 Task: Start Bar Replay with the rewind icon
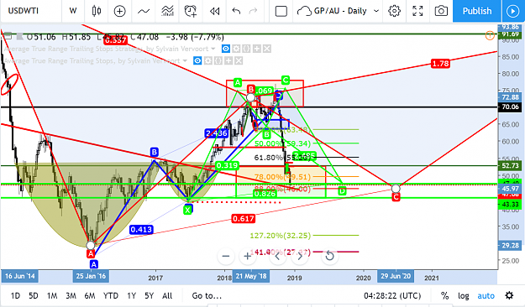point(214,11)
